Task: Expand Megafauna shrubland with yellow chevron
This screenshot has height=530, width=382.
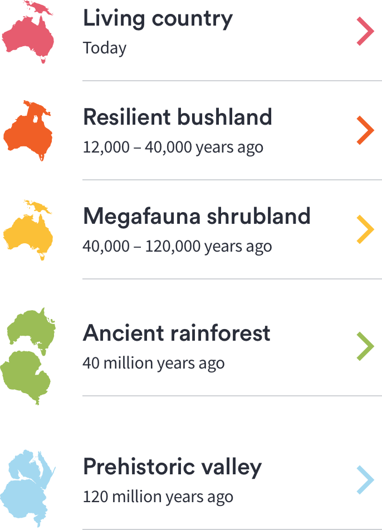Action: 365,229
